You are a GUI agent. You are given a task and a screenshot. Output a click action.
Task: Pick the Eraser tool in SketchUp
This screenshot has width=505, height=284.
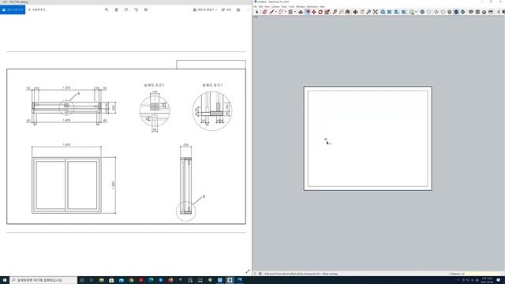pyautogui.click(x=264, y=12)
